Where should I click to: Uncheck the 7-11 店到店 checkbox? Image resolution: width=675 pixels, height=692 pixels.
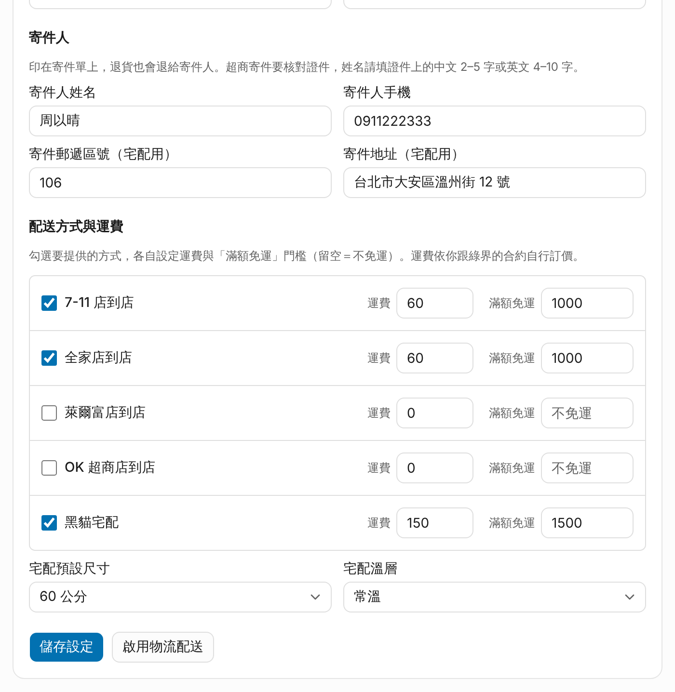point(49,303)
